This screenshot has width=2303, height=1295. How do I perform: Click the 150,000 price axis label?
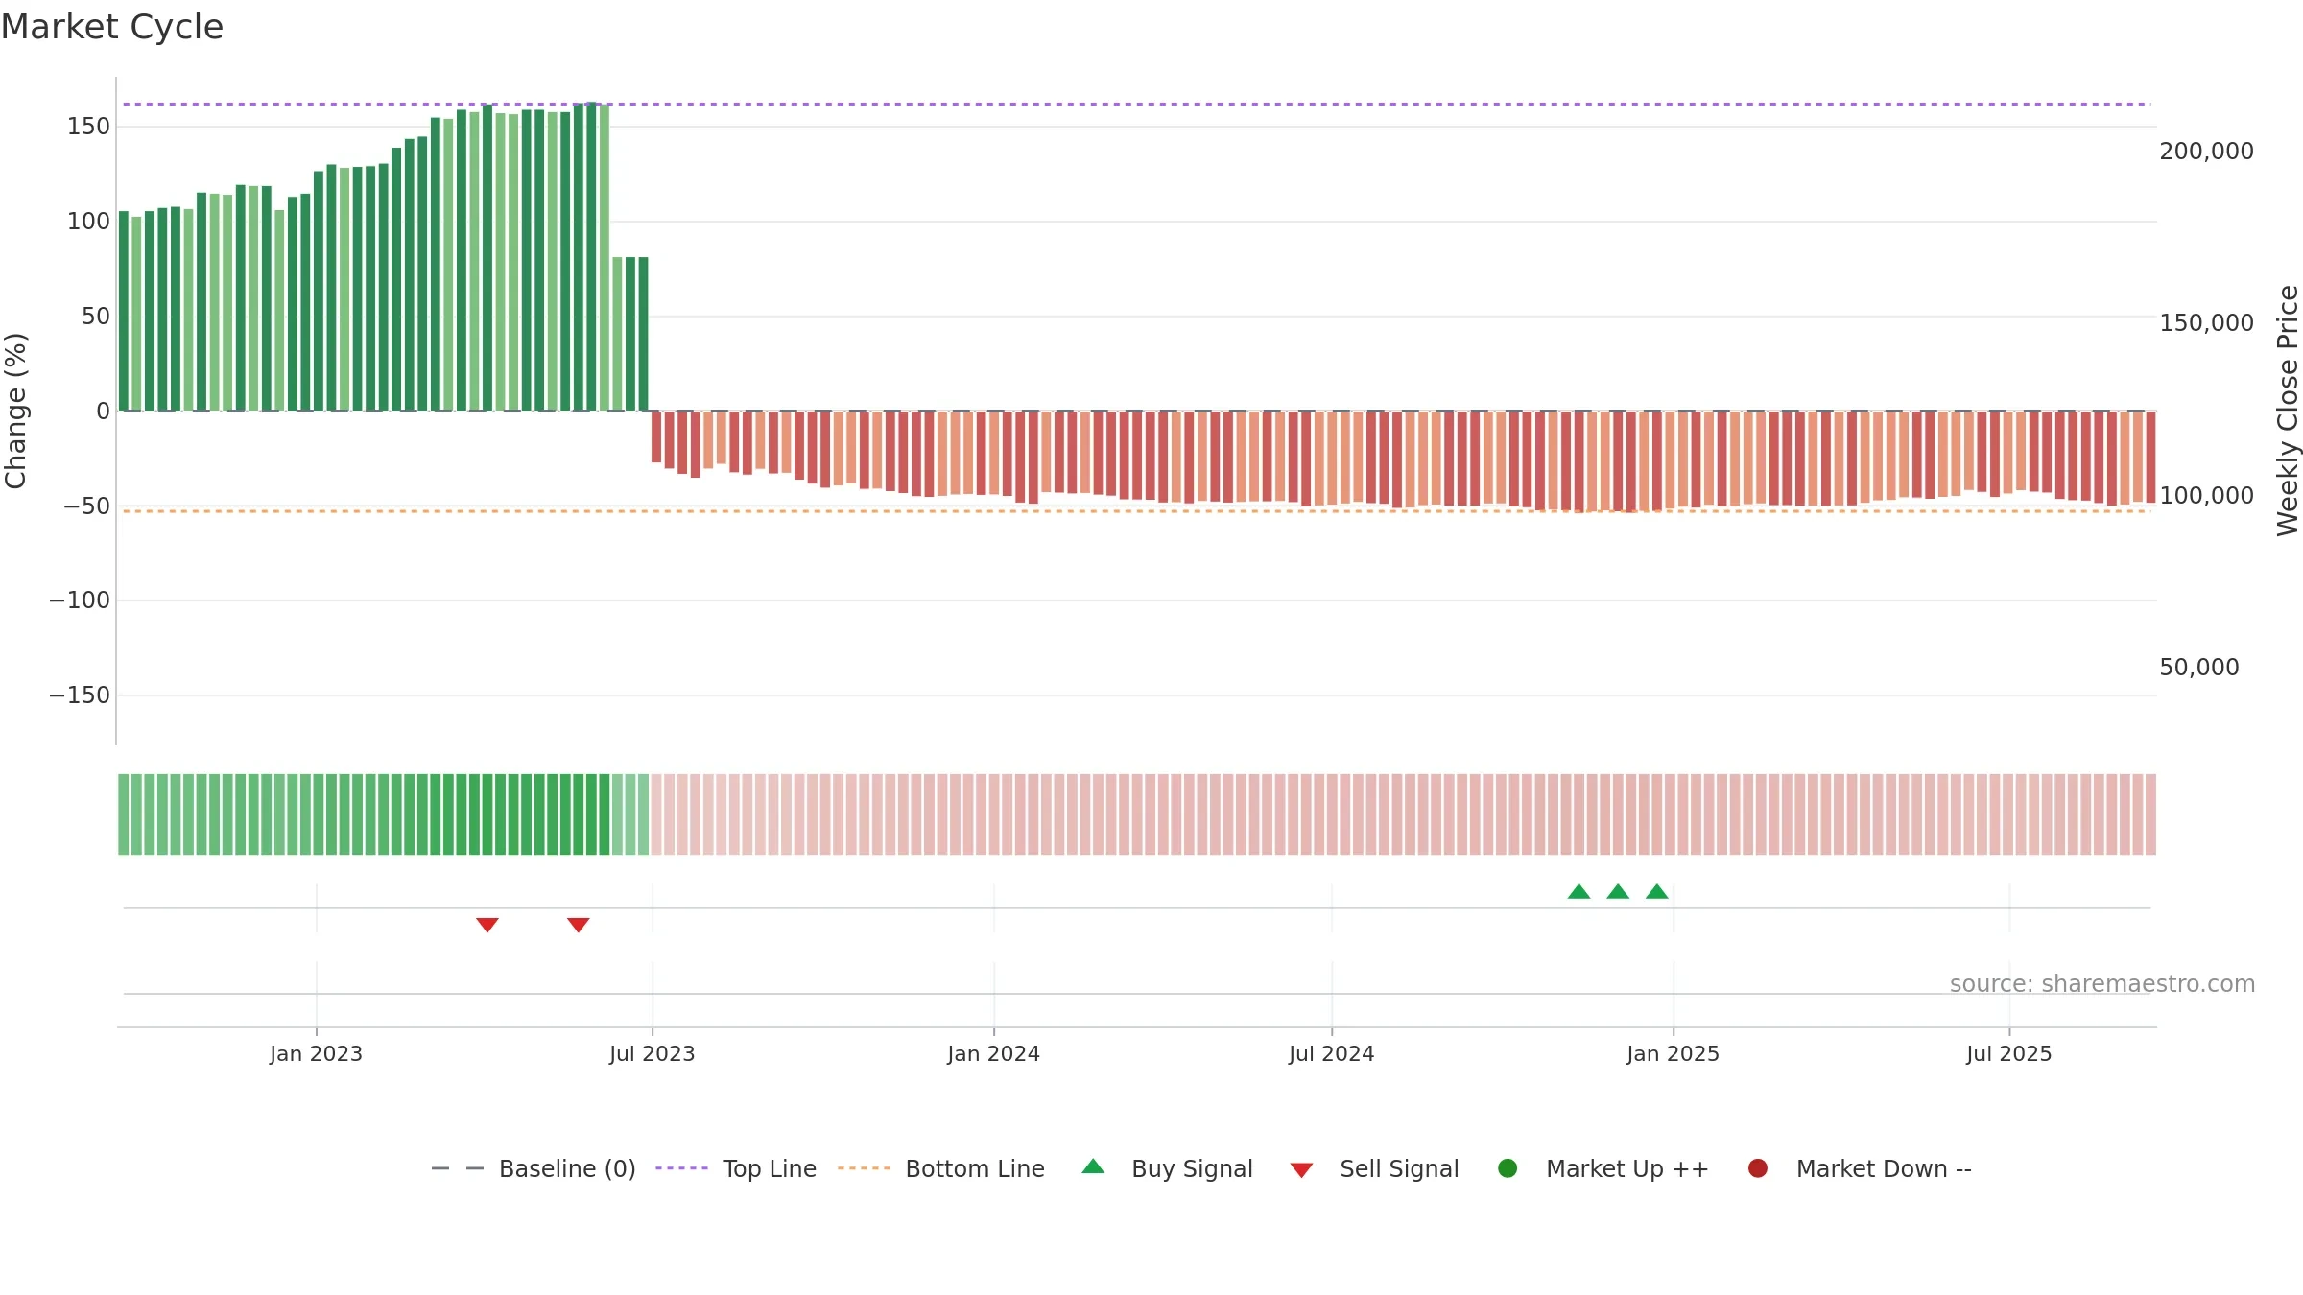tap(2206, 323)
